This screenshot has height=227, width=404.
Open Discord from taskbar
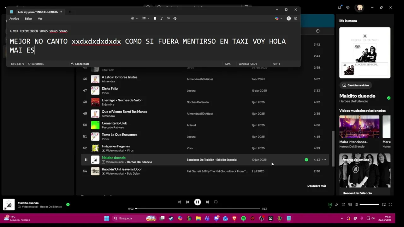coord(216,218)
